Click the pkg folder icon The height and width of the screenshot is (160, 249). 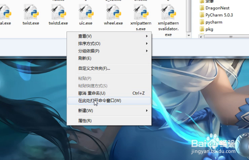[202, 29]
